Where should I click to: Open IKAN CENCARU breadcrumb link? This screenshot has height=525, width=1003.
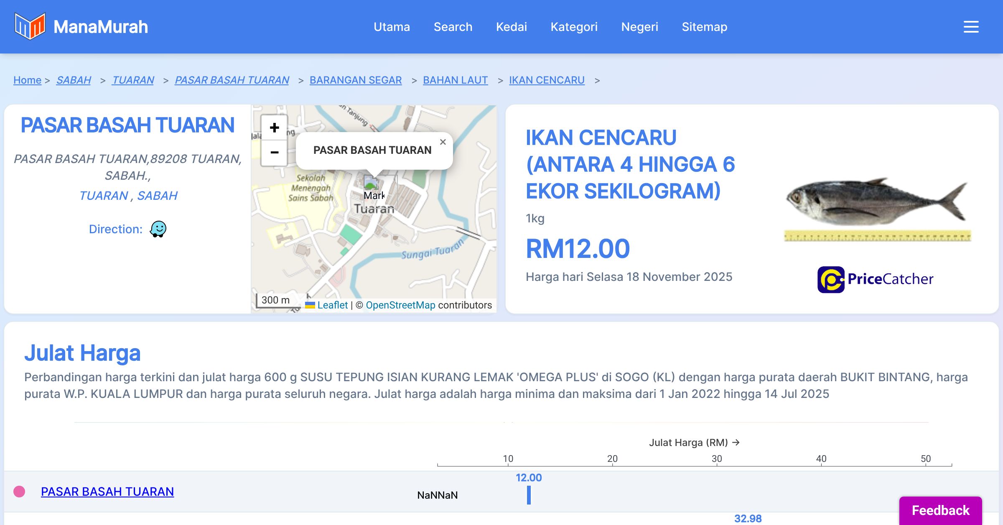pyautogui.click(x=547, y=80)
